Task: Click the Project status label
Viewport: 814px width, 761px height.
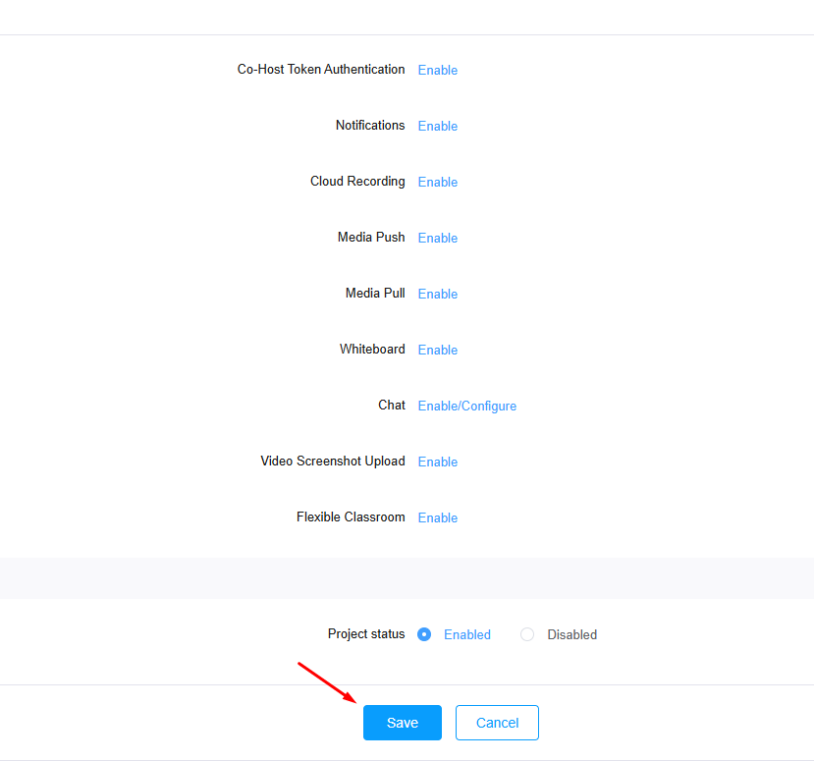Action: click(366, 633)
